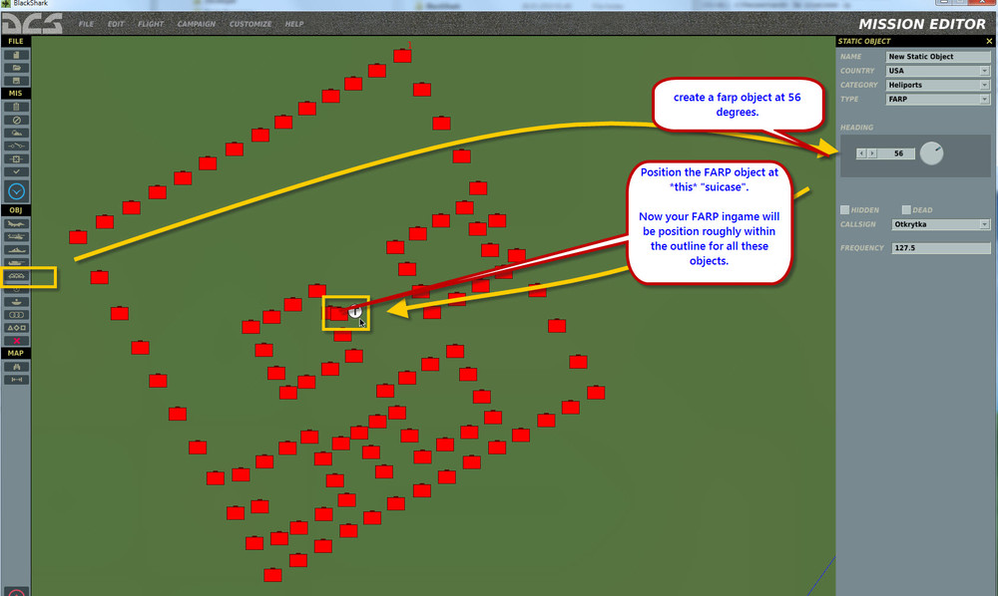998x596 pixels.
Task: Click the round blue fly-mission button
Action: (x=16, y=191)
